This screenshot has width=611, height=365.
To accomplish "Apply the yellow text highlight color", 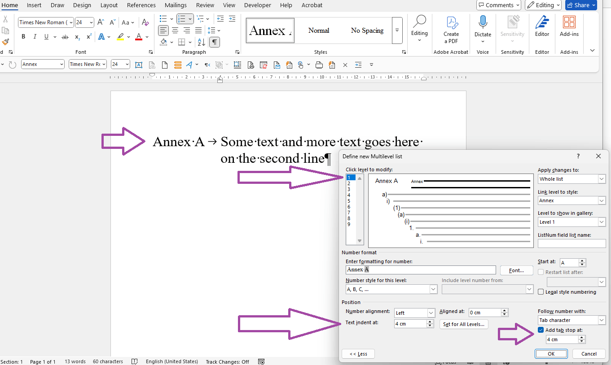I will click(x=121, y=36).
